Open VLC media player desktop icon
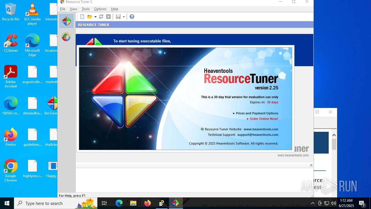 click(x=32, y=14)
